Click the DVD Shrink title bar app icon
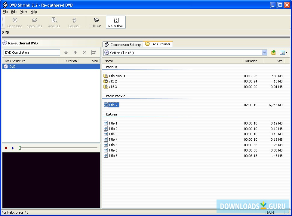The height and width of the screenshot is (216, 292). pyautogui.click(x=5, y=5)
